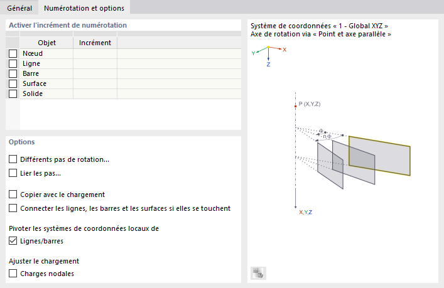Screen dimensions: 444x288
Task: Click the XYZ coordinate axes icon in preview
Action: click(268, 54)
